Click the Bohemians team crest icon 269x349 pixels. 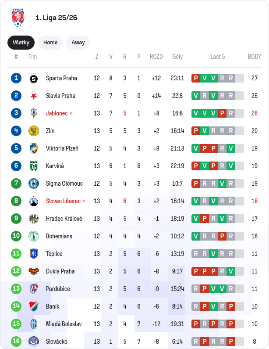(34, 236)
